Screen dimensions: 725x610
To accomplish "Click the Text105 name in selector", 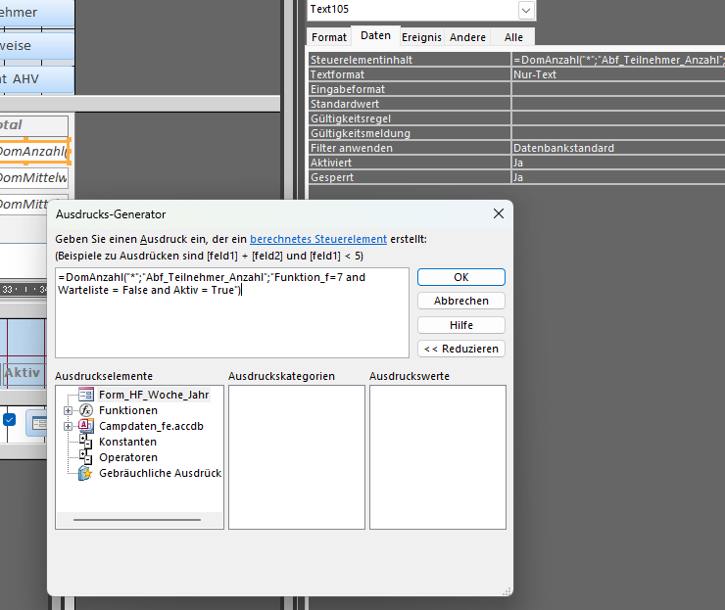I will click(x=329, y=9).
